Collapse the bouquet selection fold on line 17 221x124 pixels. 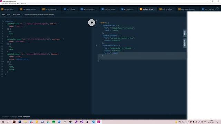[4, 62]
